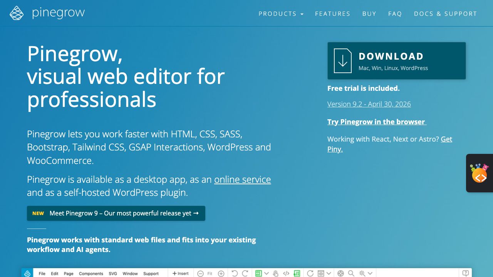Screen dimensions: 493x277
Task: Click Meet Pinegrow 9 announcement button
Action: tap(116, 213)
